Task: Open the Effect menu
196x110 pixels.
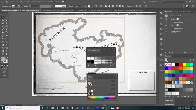Action: pyautogui.click(x=40, y=2)
